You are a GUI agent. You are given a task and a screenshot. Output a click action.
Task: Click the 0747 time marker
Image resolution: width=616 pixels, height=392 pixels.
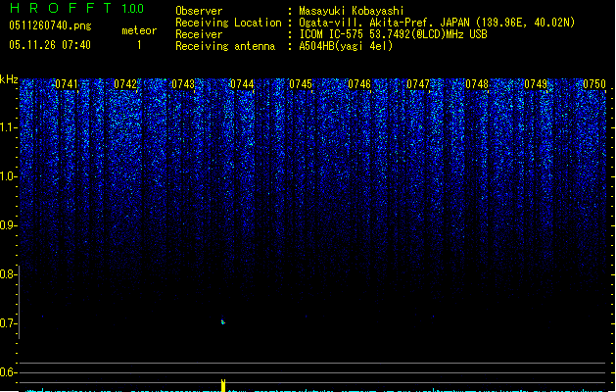coord(418,84)
